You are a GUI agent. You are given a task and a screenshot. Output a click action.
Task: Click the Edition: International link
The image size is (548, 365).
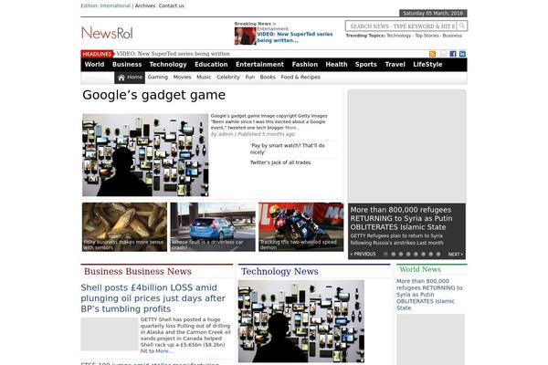[106, 6]
